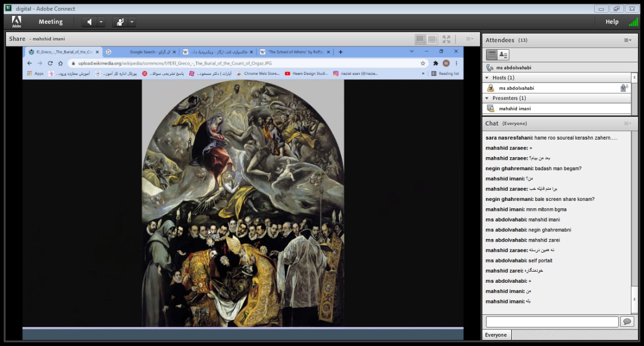Bookmark this page with the star icon

423,63
